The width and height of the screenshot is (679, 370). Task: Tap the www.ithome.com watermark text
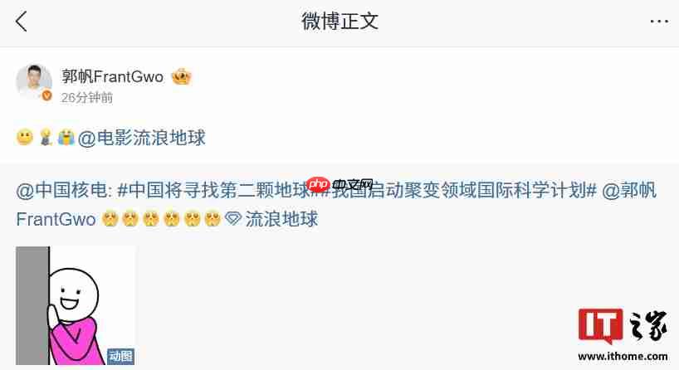pos(623,357)
